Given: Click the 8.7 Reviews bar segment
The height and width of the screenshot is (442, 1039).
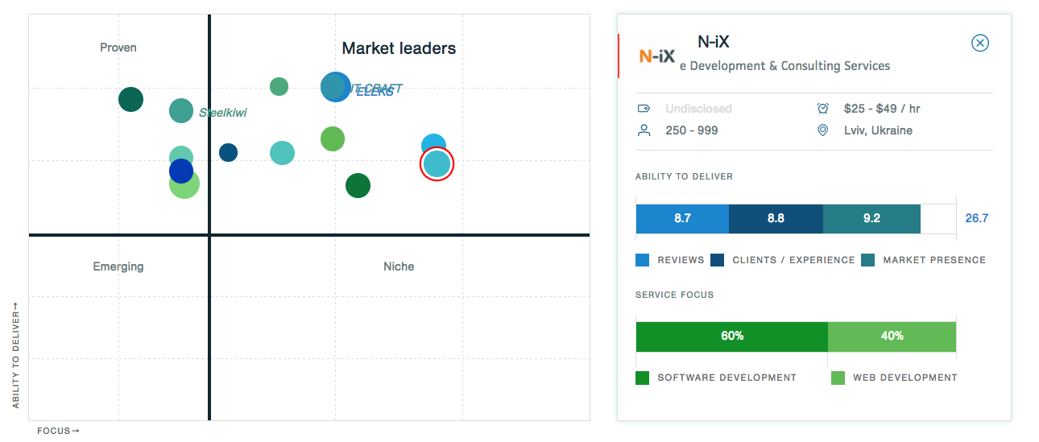Looking at the screenshot, I should [x=682, y=218].
